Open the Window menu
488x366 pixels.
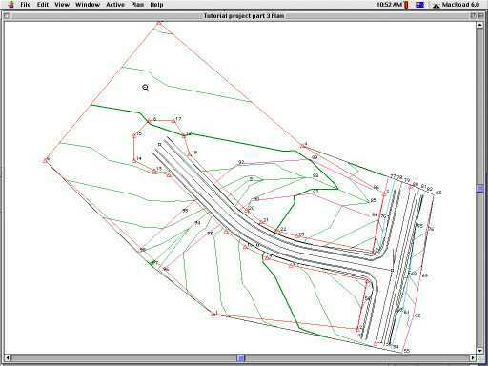pos(88,5)
